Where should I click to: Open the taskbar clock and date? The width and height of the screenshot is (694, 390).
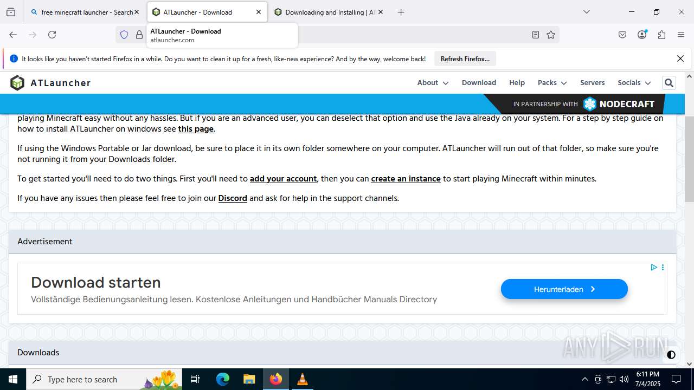tap(647, 379)
